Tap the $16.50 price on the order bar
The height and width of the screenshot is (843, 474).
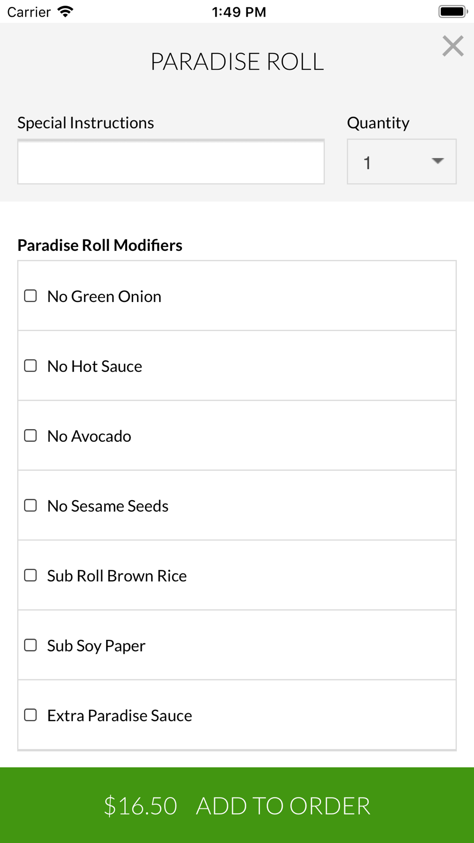[140, 806]
